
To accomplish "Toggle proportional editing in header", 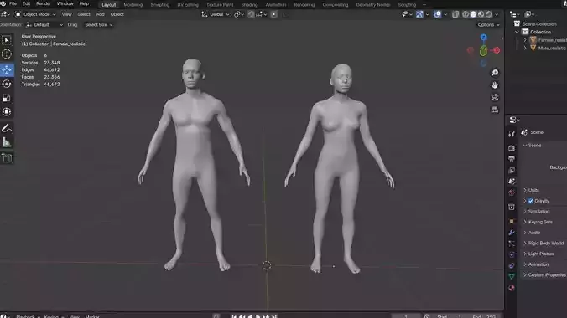I will click(273, 14).
